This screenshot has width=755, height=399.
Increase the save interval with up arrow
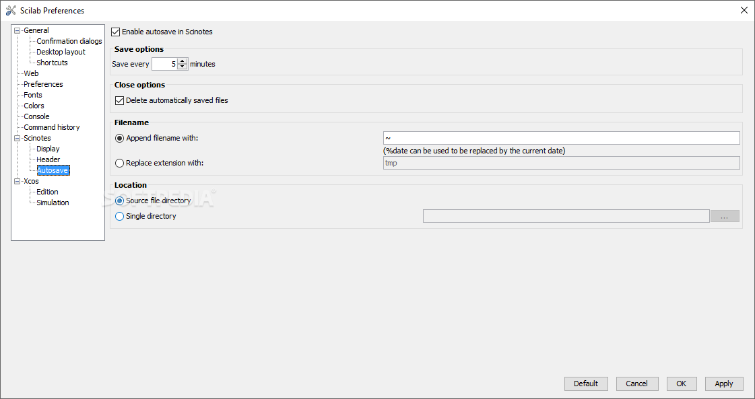tap(182, 61)
